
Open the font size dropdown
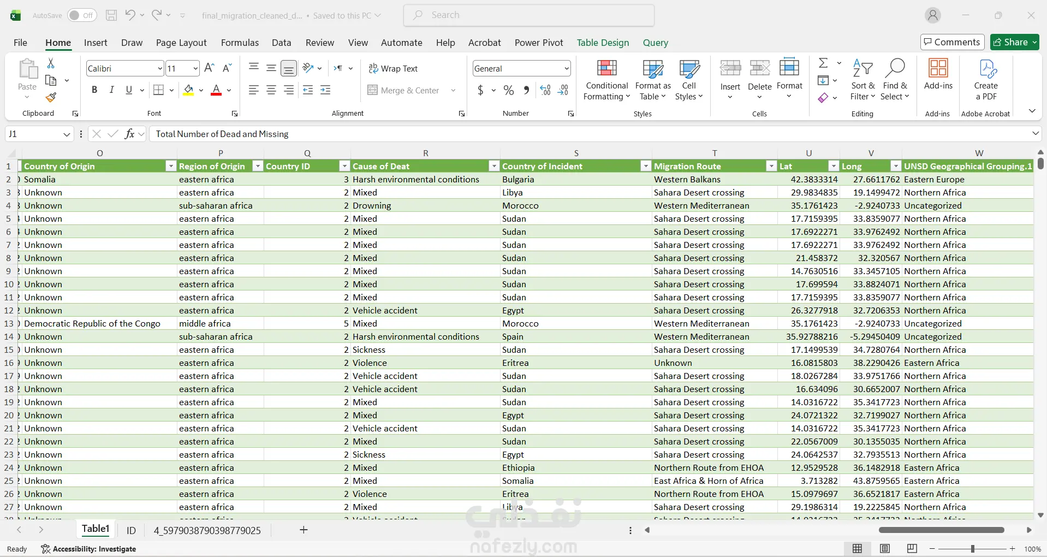point(195,68)
